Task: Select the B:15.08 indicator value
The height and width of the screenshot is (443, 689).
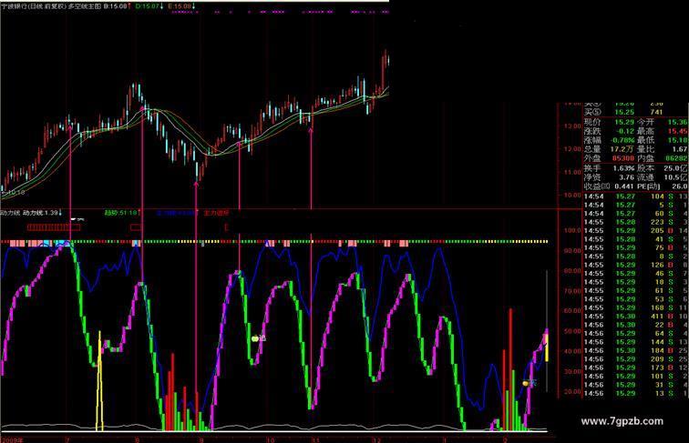Action: click(117, 6)
